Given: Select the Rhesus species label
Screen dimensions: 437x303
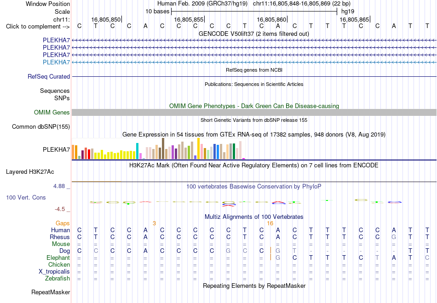Looking at the screenshot, I should [x=60, y=237].
